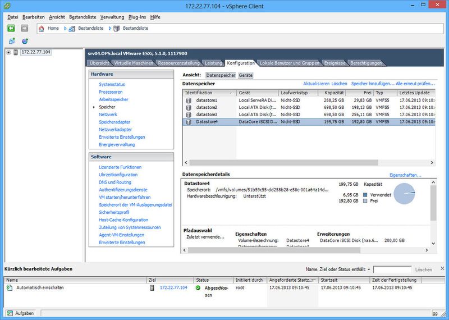
Task: Toggle the Geräte view button
Action: (x=245, y=75)
